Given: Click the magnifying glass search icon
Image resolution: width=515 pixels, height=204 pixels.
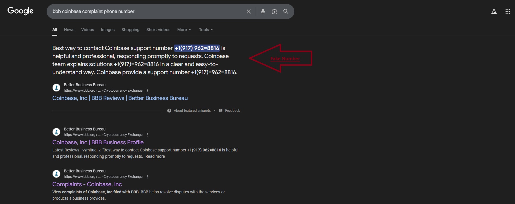Looking at the screenshot, I should coord(286,11).
